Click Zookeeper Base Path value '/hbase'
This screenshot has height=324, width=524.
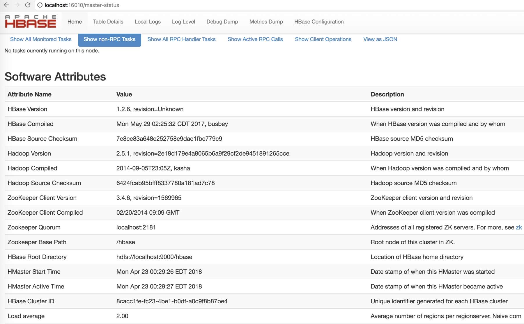125,242
